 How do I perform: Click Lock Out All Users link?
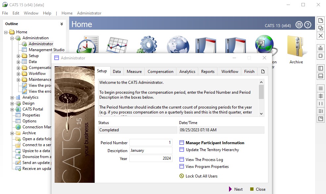click(198, 176)
